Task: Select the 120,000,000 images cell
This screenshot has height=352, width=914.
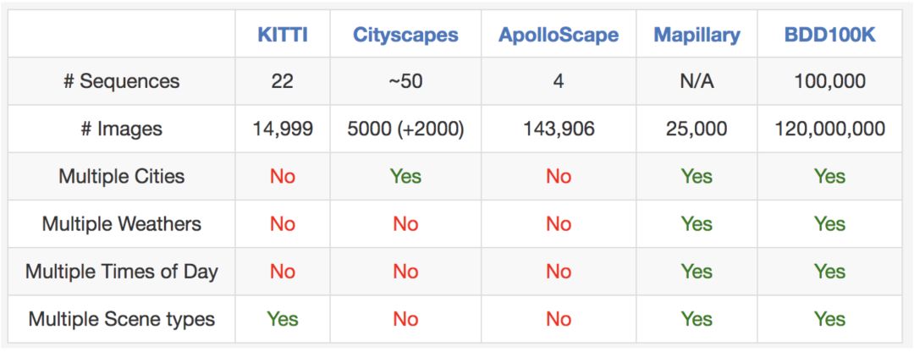Action: click(x=829, y=129)
